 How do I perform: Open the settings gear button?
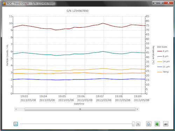(149, 124)
